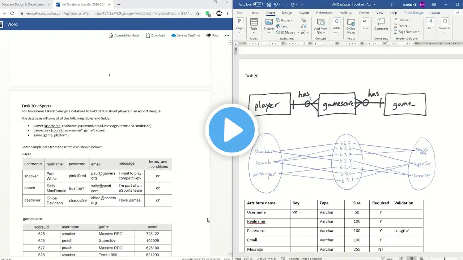
Task: Open the File menu in Word
Action: click(239, 13)
